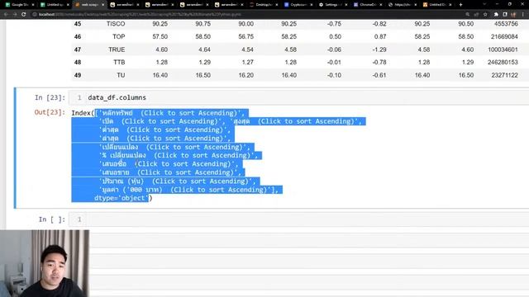529x297 pixels.
Task: Close the Settings tab
Action: point(346,5)
